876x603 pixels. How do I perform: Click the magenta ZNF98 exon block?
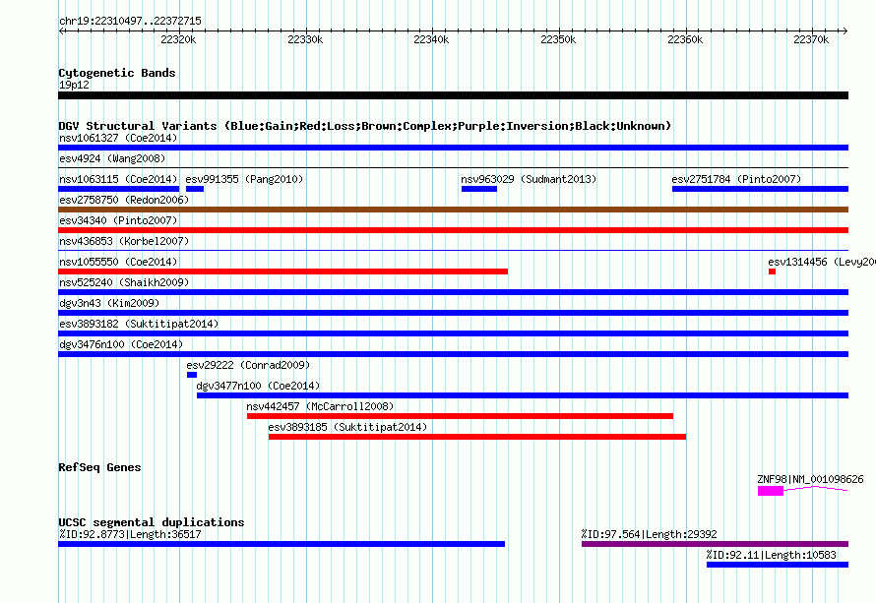point(771,491)
